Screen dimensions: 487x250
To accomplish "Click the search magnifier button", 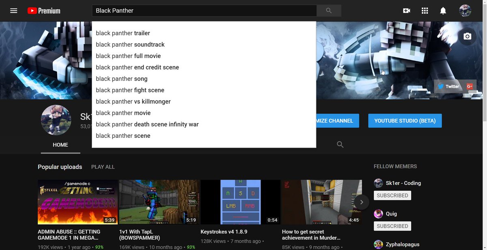I will [x=329, y=11].
